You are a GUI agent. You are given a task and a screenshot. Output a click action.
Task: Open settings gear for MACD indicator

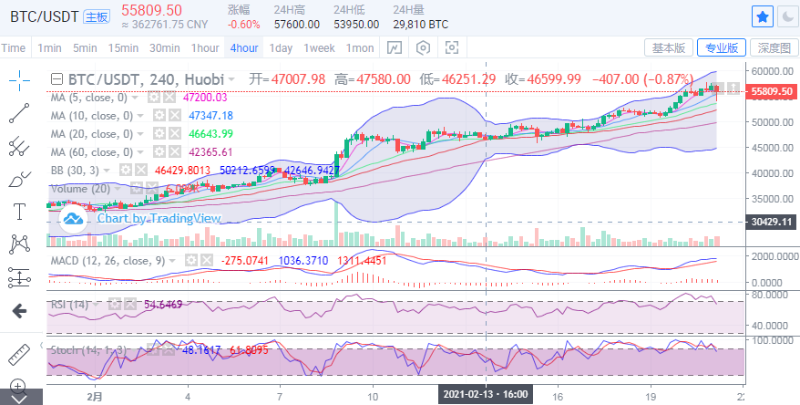190,261
